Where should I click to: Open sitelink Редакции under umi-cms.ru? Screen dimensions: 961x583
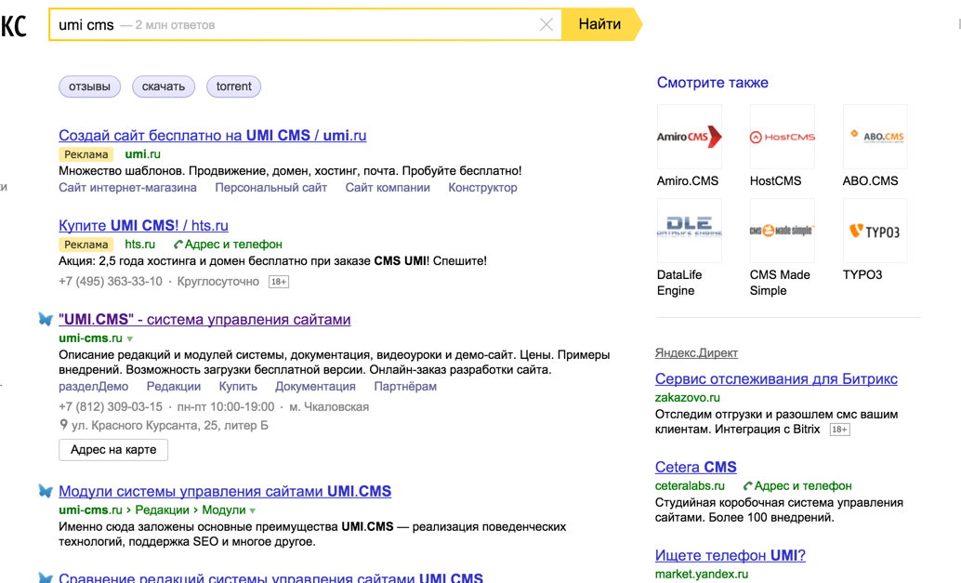pos(174,386)
